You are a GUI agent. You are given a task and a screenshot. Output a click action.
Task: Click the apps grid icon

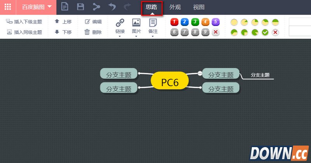point(8,7)
